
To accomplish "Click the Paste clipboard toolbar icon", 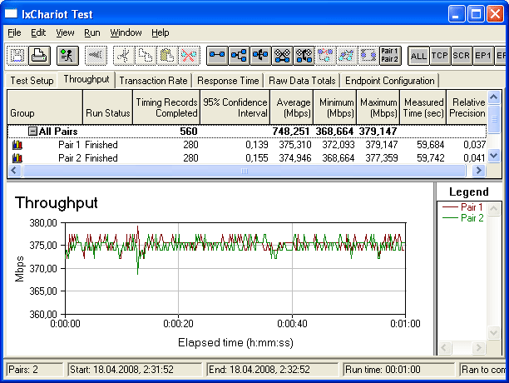I will pyautogui.click(x=167, y=56).
